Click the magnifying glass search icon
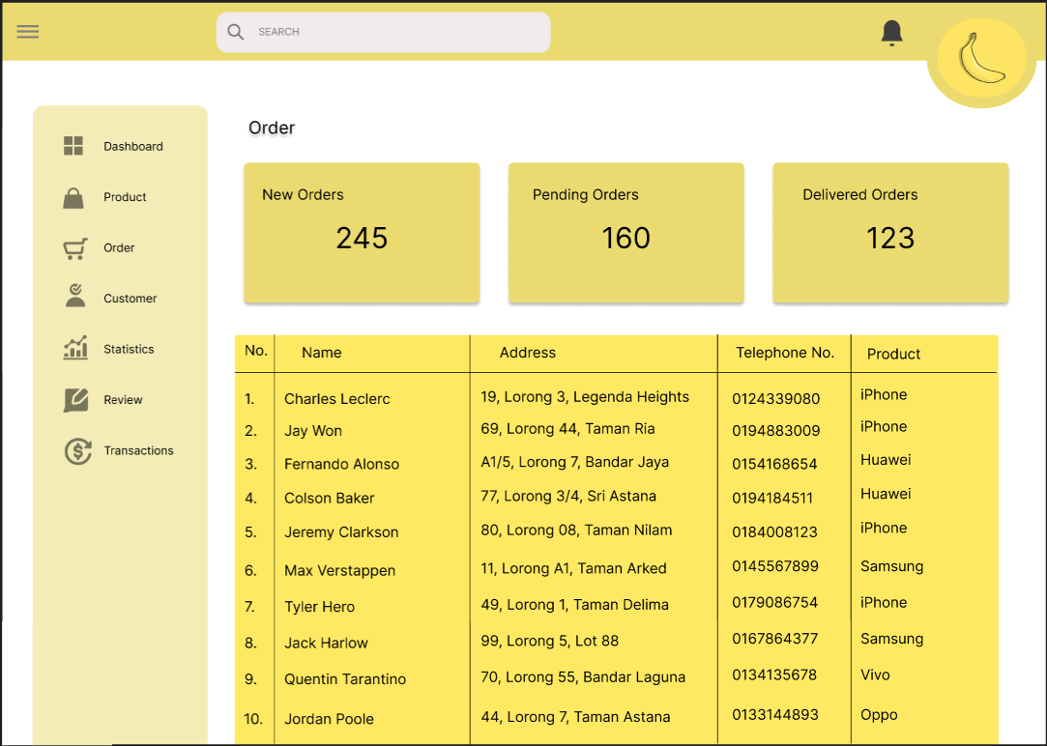Image resolution: width=1047 pixels, height=746 pixels. [235, 32]
